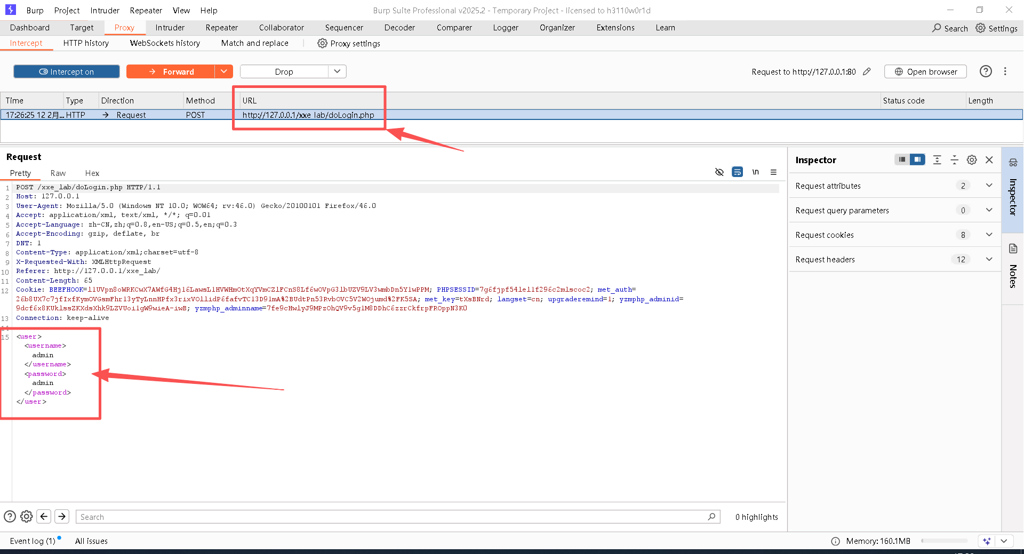1024x554 pixels.
Task: Open Proxy settings gear icon
Action: (x=322, y=43)
